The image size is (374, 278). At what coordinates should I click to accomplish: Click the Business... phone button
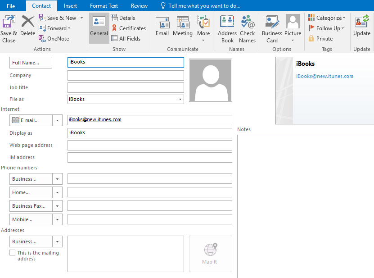coord(31,179)
